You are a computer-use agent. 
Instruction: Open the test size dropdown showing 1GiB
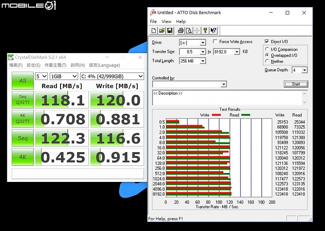(x=64, y=76)
